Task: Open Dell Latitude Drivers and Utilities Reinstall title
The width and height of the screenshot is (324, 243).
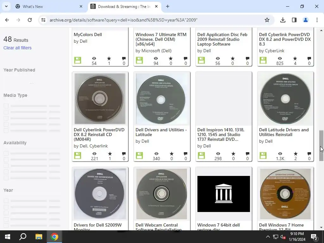Action: click(284, 132)
